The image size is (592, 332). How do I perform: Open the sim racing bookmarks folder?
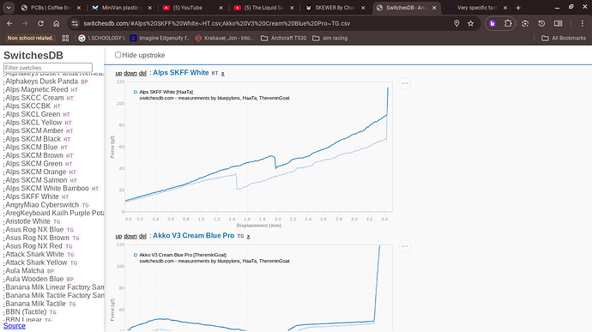330,38
